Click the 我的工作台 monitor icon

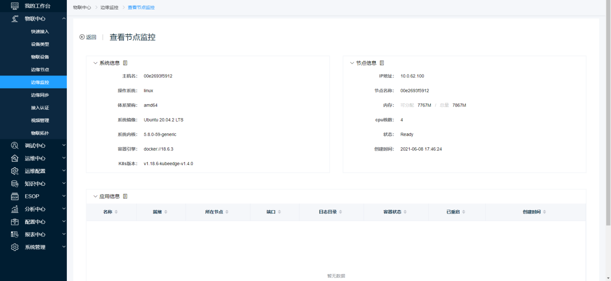tap(15, 6)
